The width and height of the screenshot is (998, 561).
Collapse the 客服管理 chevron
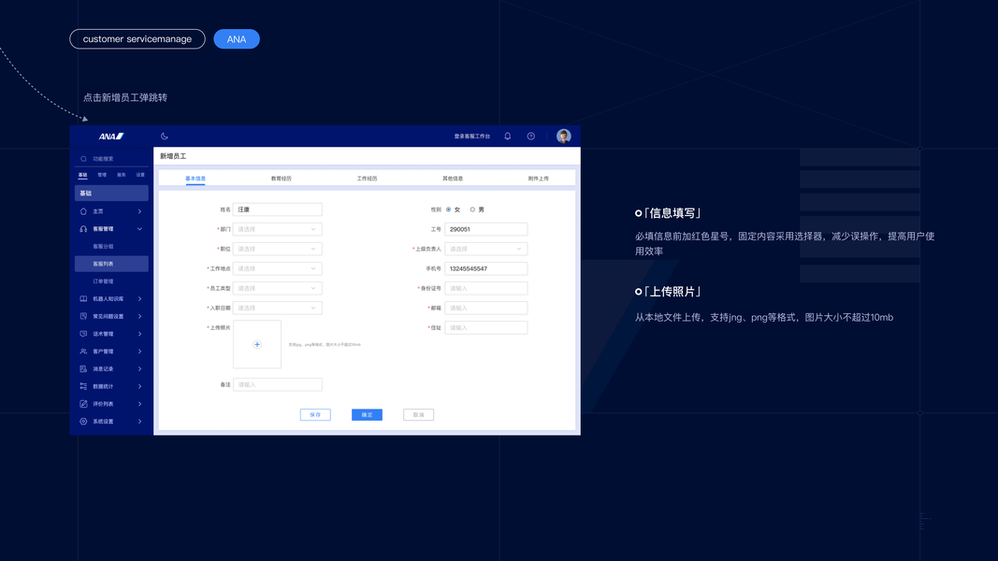point(139,229)
